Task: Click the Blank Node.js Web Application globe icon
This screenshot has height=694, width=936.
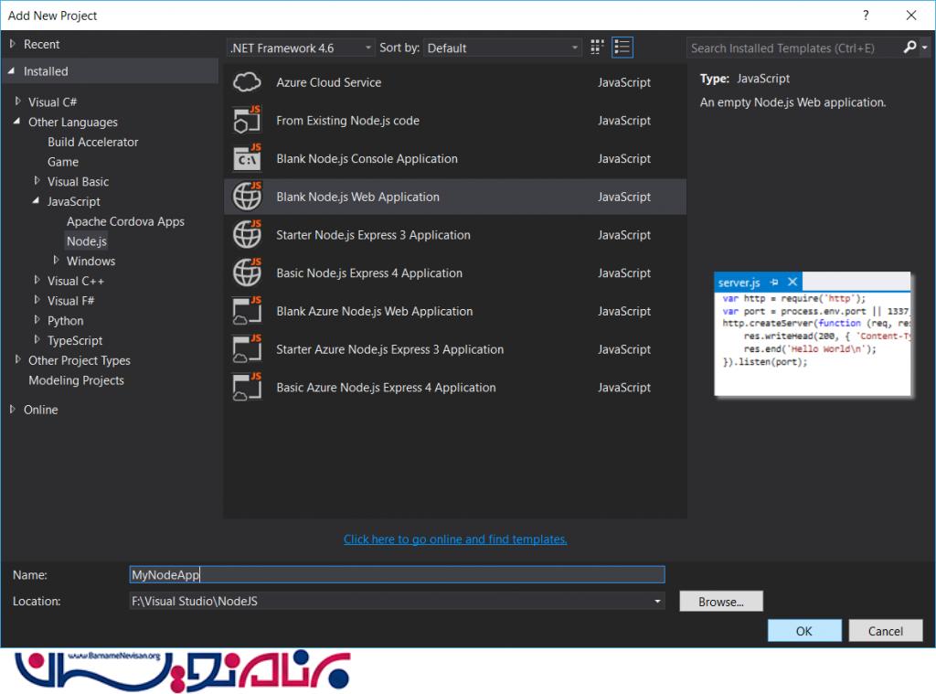Action: [247, 197]
